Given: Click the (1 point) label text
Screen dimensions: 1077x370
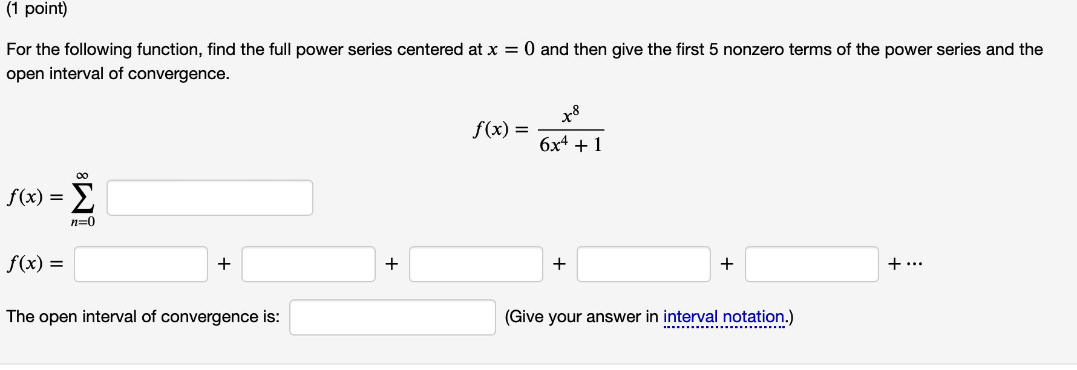Looking at the screenshot, I should pyautogui.click(x=35, y=10).
